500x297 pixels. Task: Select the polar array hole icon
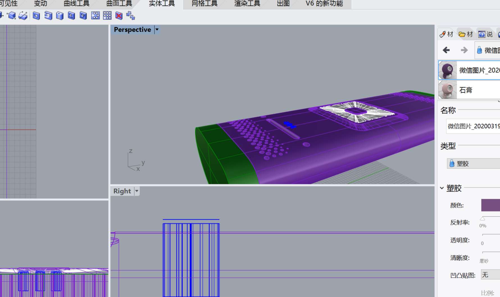point(95,16)
